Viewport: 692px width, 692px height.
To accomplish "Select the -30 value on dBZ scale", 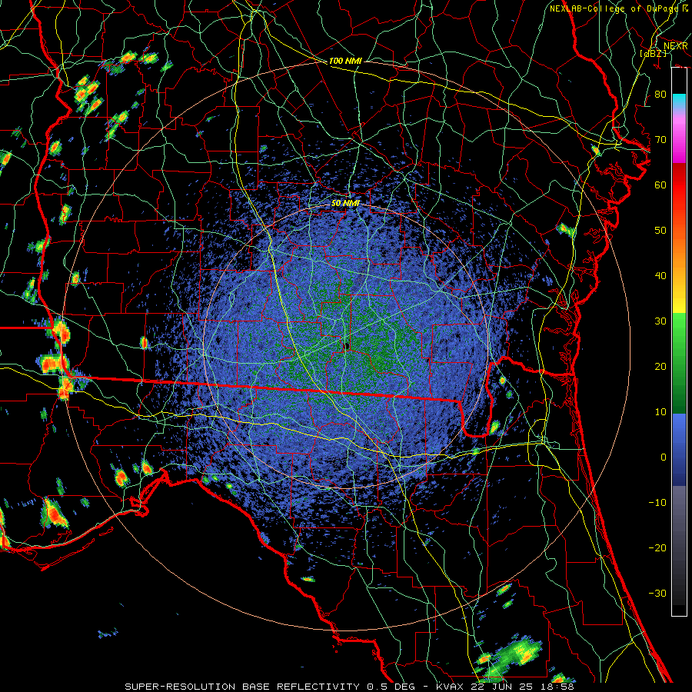I will pyautogui.click(x=657, y=594).
